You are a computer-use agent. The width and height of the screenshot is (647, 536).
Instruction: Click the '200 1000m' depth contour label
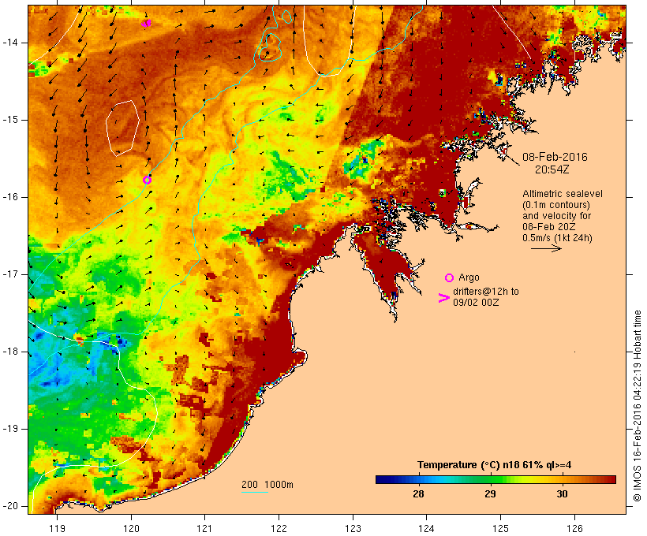pyautogui.click(x=267, y=485)
